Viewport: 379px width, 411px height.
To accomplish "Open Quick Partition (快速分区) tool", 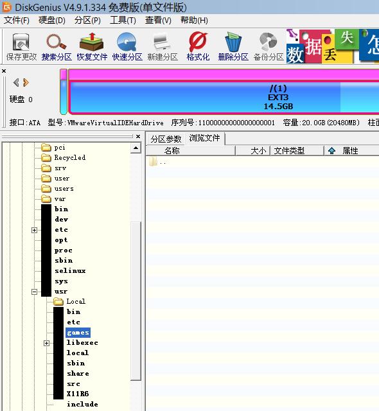I will [x=127, y=47].
